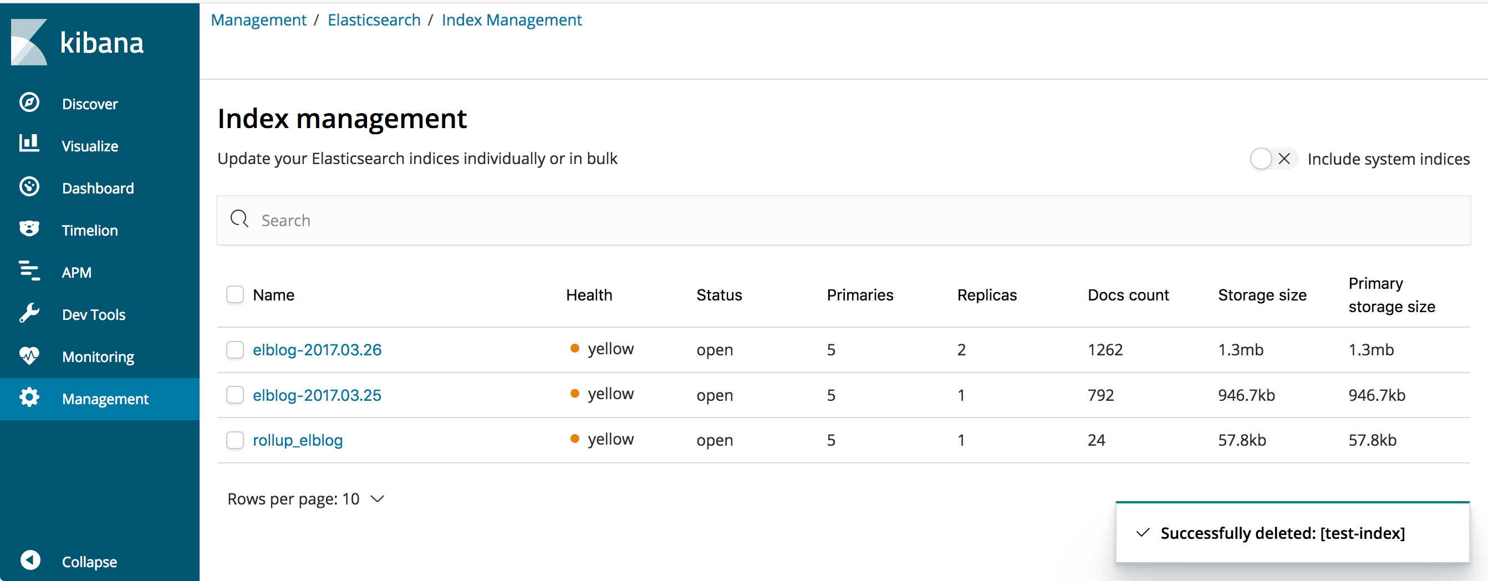
Task: Open Discover in the sidebar
Action: click(x=89, y=104)
